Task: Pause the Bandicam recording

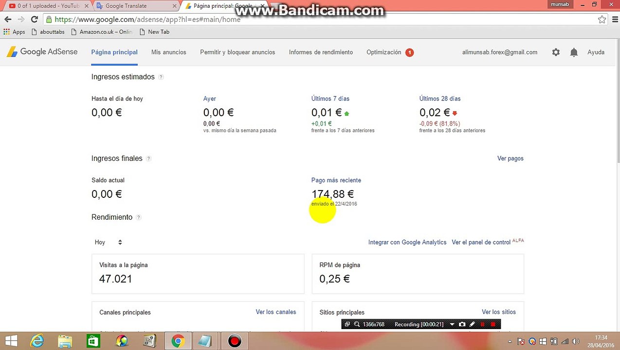Action: (482, 324)
